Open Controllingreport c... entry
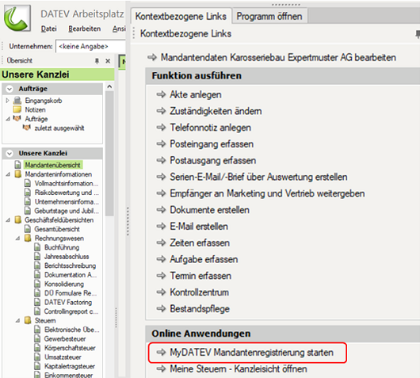The image size is (420, 378). [x=71, y=311]
